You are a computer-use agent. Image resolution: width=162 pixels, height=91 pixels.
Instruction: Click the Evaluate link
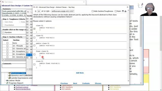[x=86, y=83]
